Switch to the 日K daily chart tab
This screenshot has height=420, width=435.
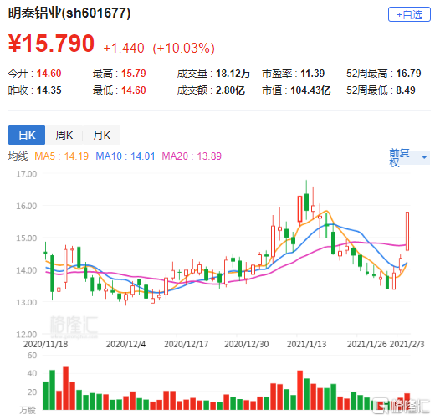[x=27, y=135]
